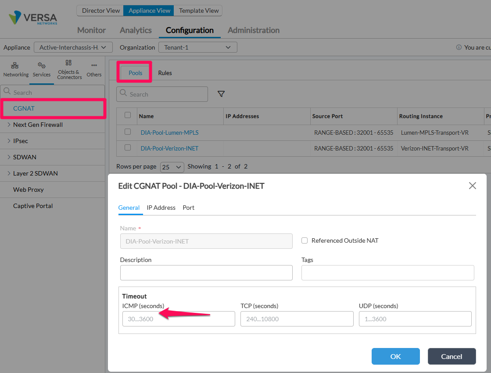
Task: Enable Referenced Outside NAT checkbox
Action: [305, 240]
